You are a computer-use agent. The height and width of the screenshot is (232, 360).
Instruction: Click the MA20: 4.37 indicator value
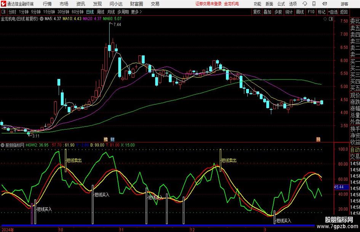click(92, 19)
